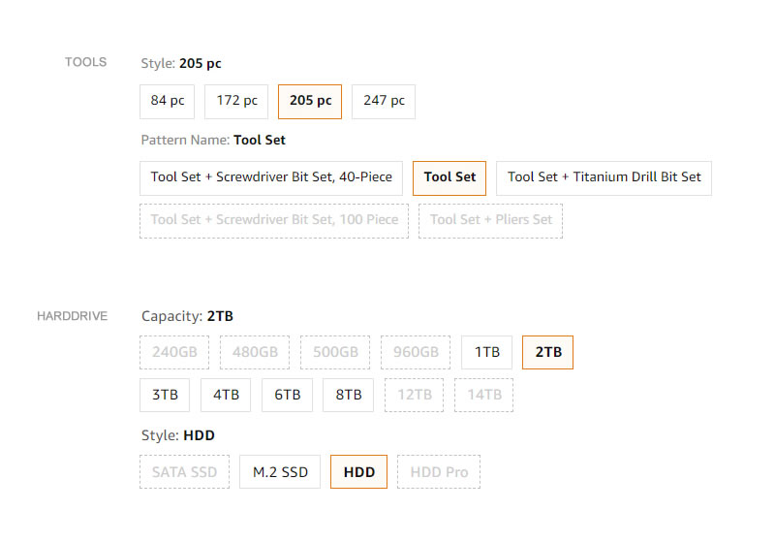The height and width of the screenshot is (543, 775).
Task: Click the selected 2TB capacity option
Action: click(x=547, y=352)
